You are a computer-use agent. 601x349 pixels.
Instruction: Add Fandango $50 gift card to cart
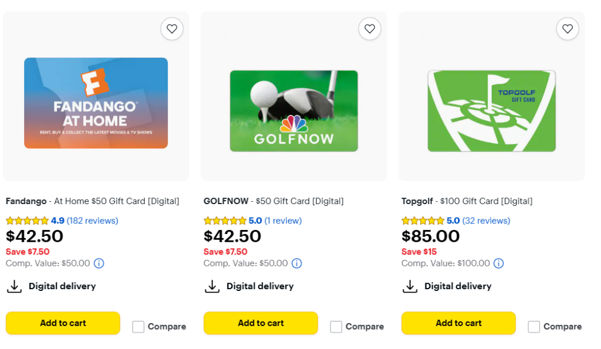pyautogui.click(x=63, y=323)
